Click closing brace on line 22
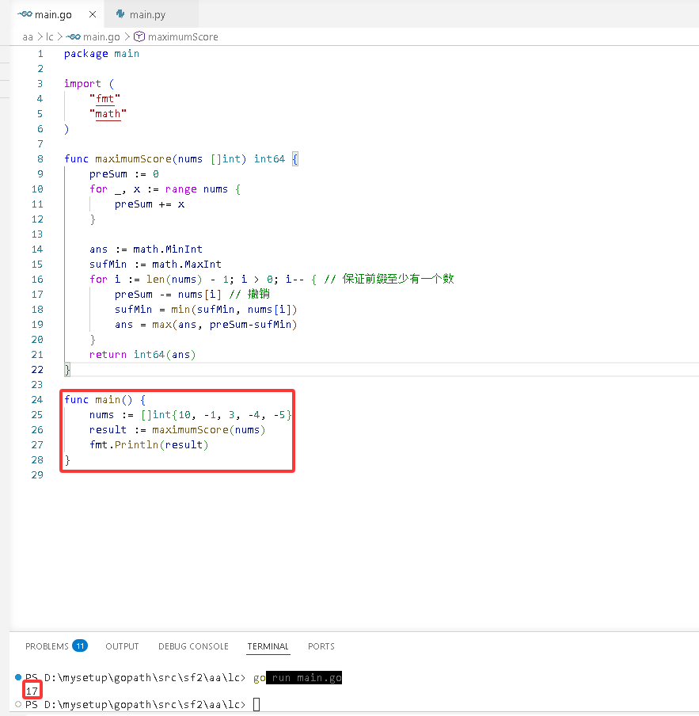This screenshot has height=716, width=699. pos(67,370)
